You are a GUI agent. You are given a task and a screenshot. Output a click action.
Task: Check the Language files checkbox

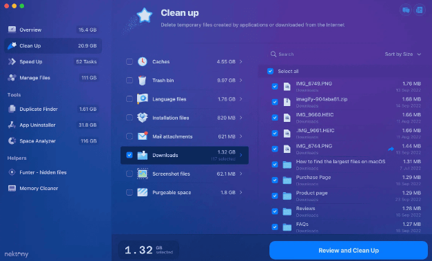click(x=130, y=99)
